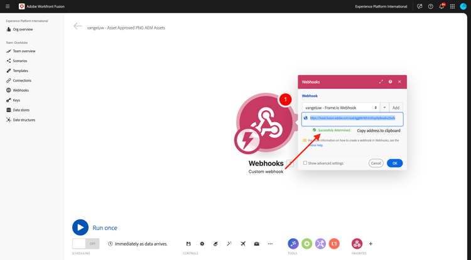Open the purple flow control tool

pyautogui.click(x=293, y=244)
